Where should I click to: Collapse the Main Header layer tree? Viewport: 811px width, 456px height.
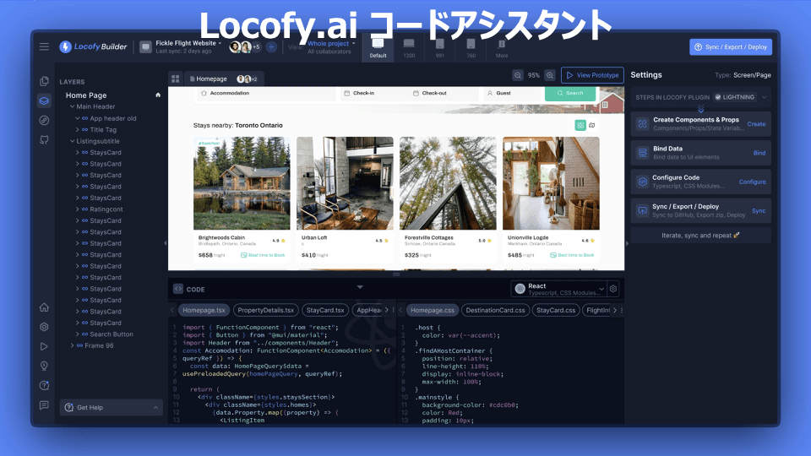tap(72, 107)
